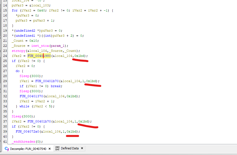
Task: Click line number 24 in the gutter
Action: (5, 56)
